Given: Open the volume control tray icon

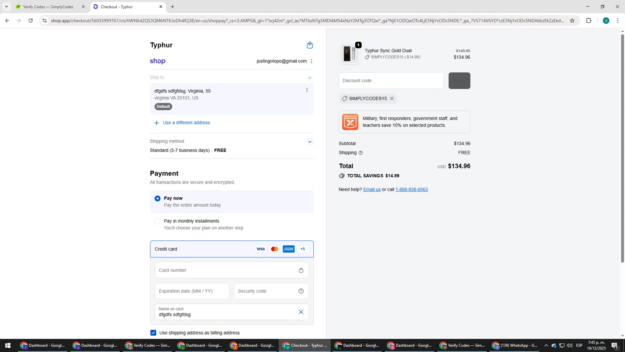Looking at the screenshot, I should pyautogui.click(x=570, y=345).
